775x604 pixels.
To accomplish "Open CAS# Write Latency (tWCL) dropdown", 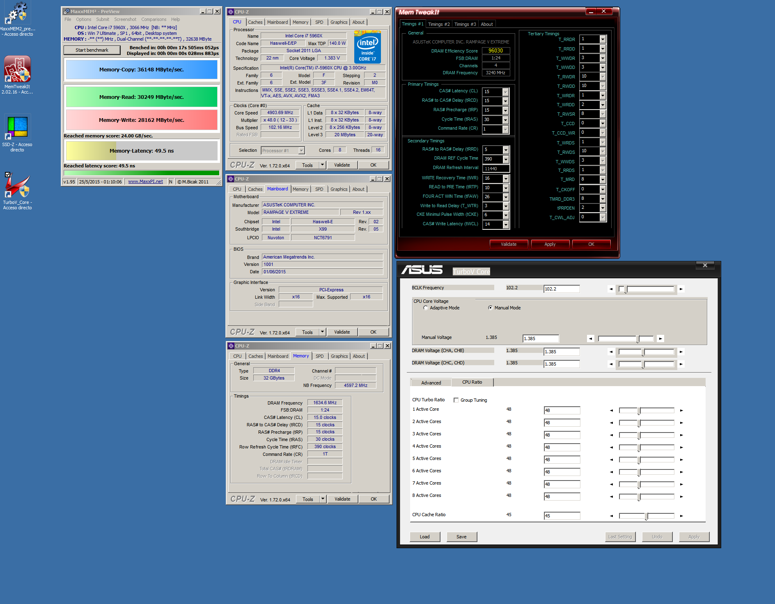I will [506, 224].
